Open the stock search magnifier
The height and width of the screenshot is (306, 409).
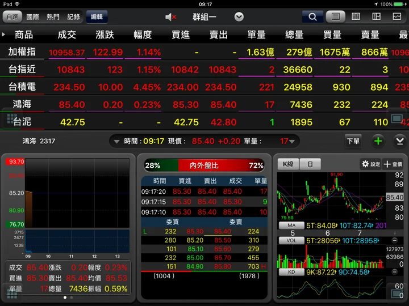[312, 17]
